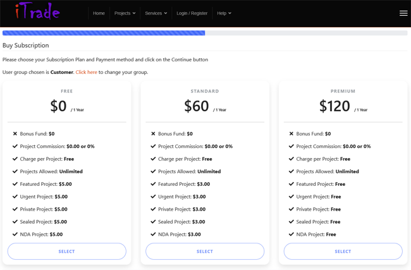
Task: Click the iTrade logo
Action: point(37,11)
